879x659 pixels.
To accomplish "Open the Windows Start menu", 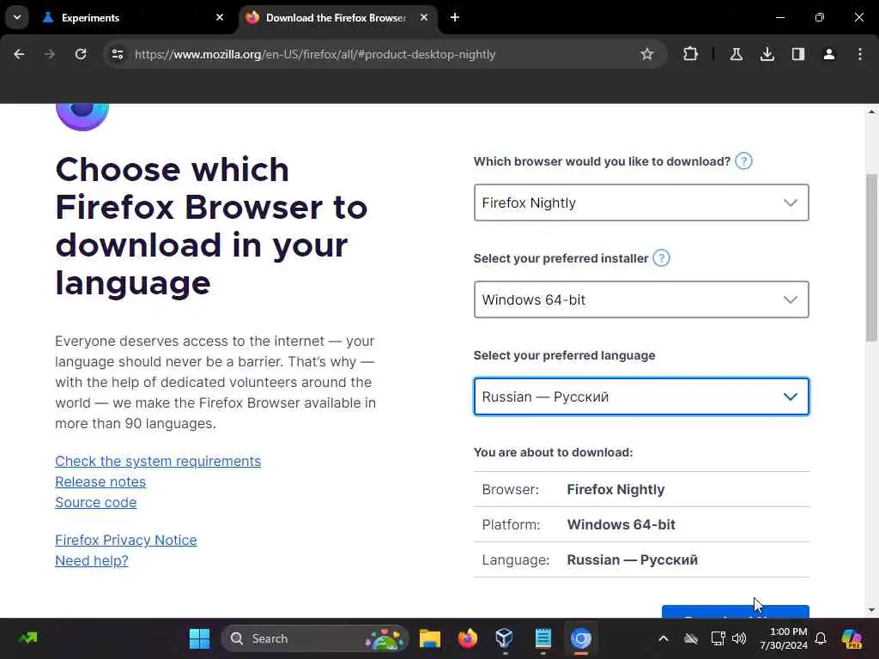I will (x=199, y=638).
